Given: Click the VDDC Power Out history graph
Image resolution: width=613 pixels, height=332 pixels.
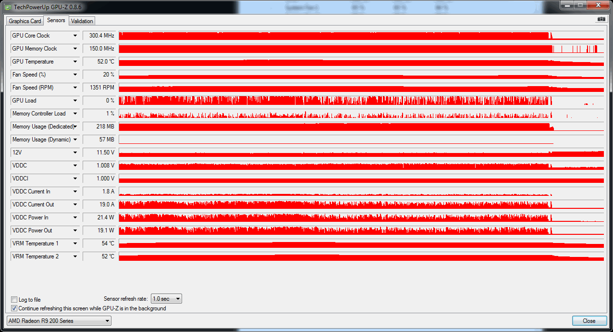Looking at the screenshot, I should click(361, 230).
